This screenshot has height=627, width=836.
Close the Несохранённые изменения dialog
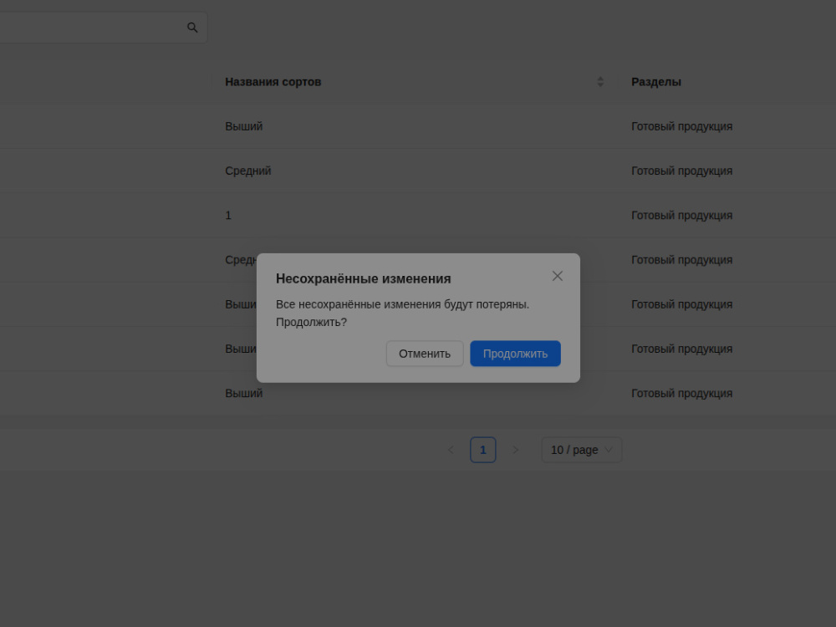(557, 276)
